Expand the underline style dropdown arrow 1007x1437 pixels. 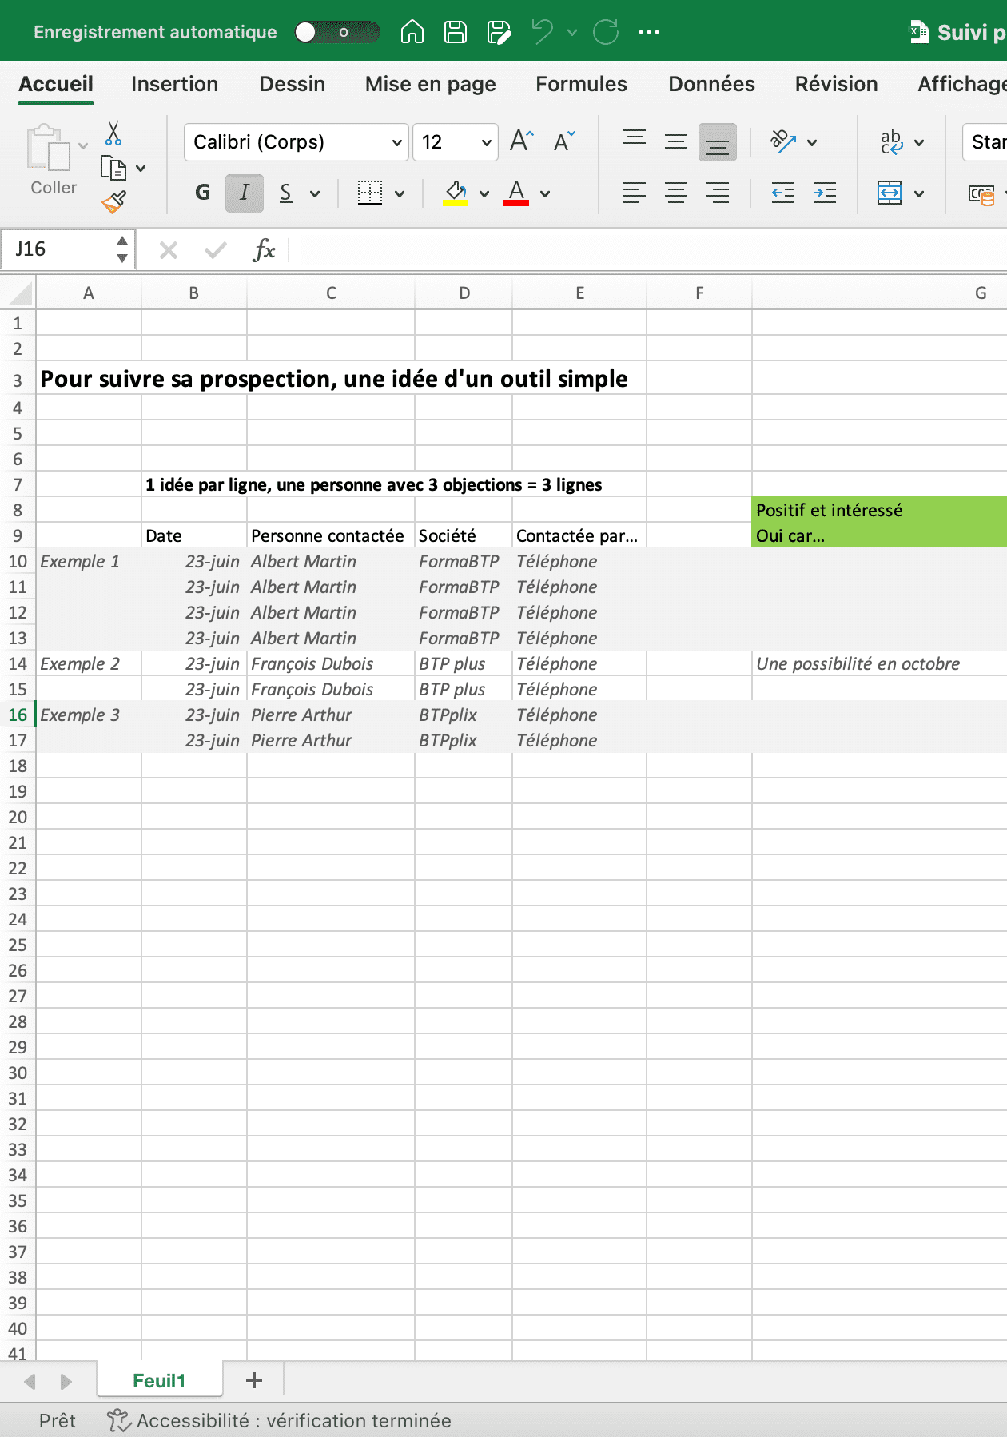[x=315, y=193]
